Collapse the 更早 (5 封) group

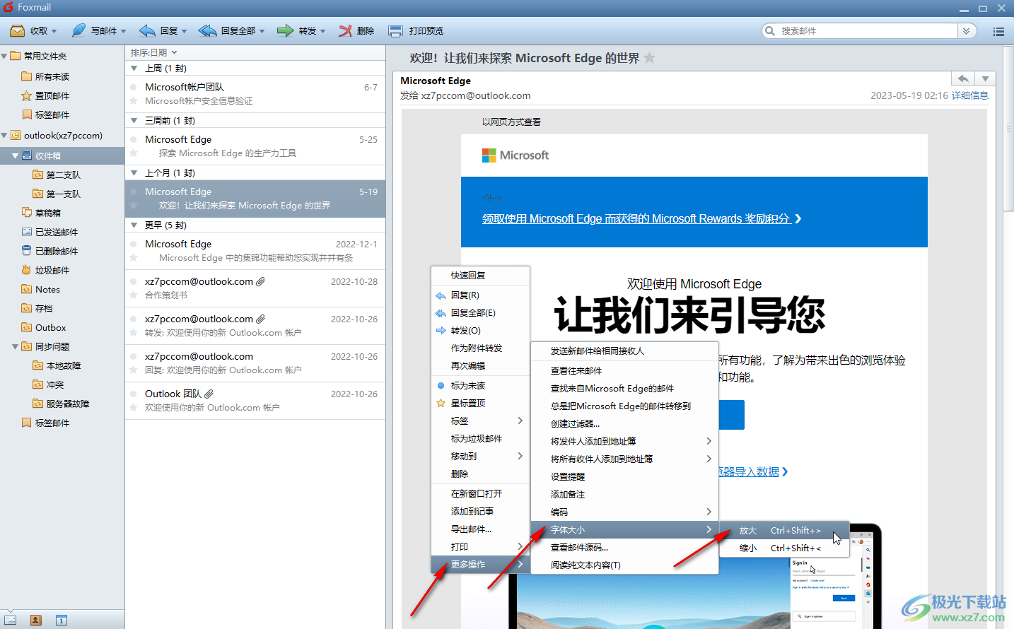pyautogui.click(x=134, y=225)
